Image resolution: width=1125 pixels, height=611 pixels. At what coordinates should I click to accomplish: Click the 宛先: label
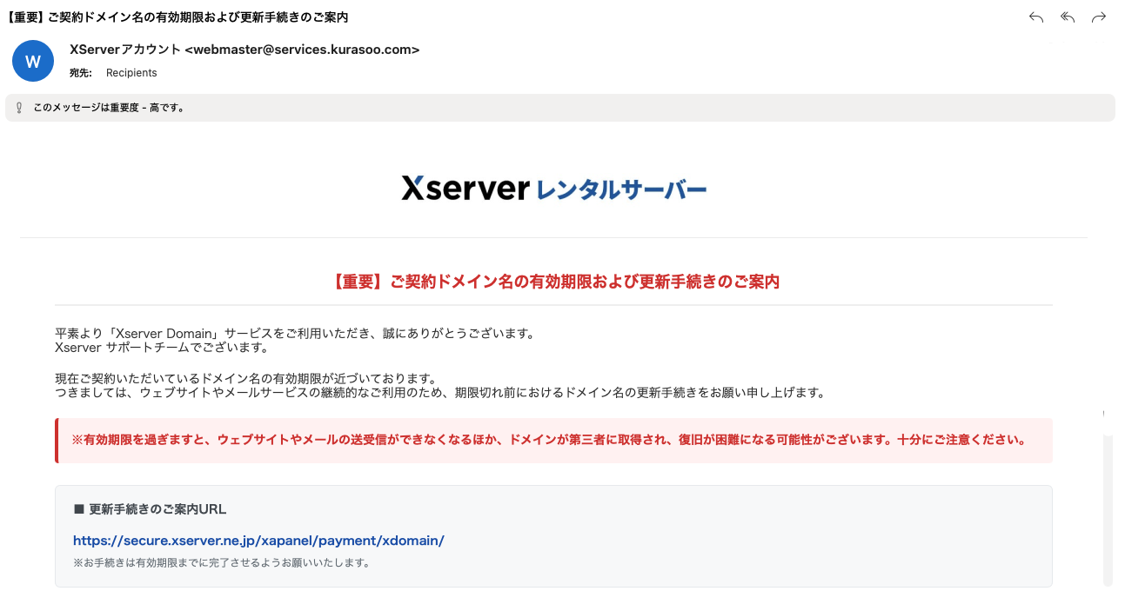[x=81, y=73]
